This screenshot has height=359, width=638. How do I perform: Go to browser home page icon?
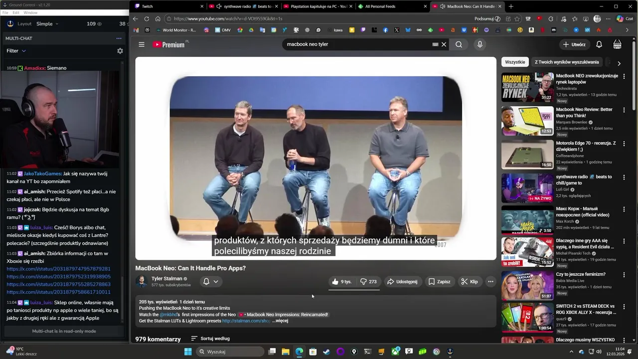tap(158, 18)
